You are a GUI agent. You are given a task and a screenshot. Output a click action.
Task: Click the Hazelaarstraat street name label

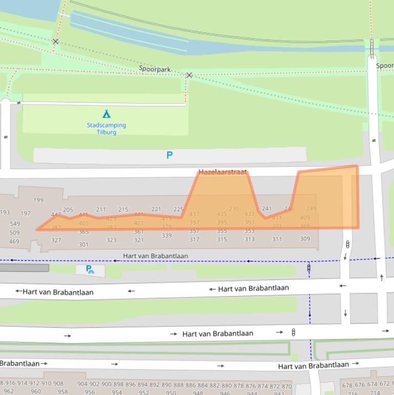(223, 173)
